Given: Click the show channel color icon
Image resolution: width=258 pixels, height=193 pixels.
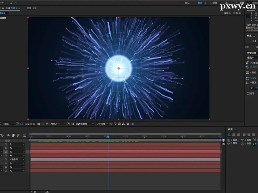Looking at the screenshot, I should pos(47,124).
